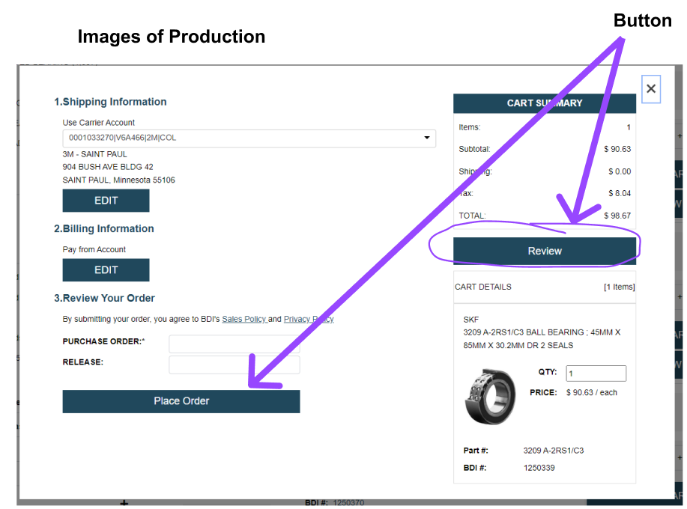Select the CART SUMMARY header

click(x=545, y=103)
